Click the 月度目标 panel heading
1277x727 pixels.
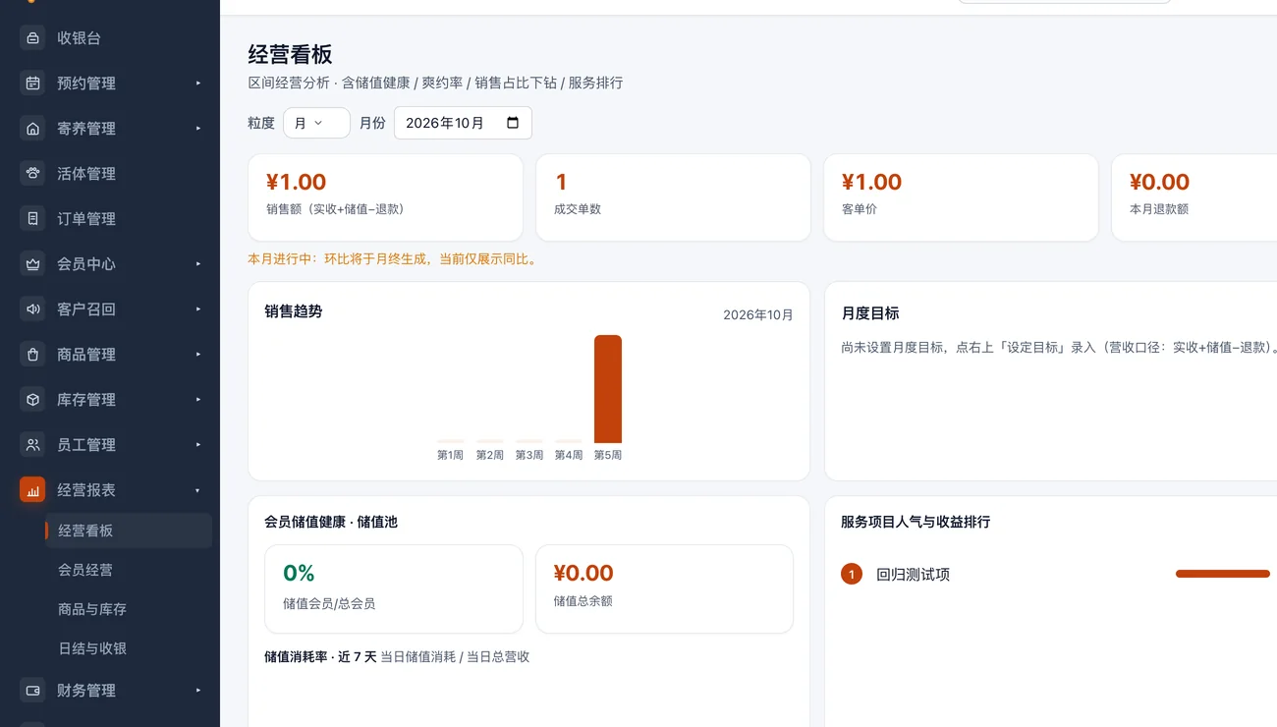click(870, 313)
